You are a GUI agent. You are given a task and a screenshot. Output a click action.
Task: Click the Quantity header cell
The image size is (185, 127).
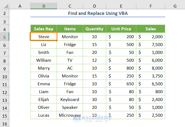(x=94, y=29)
